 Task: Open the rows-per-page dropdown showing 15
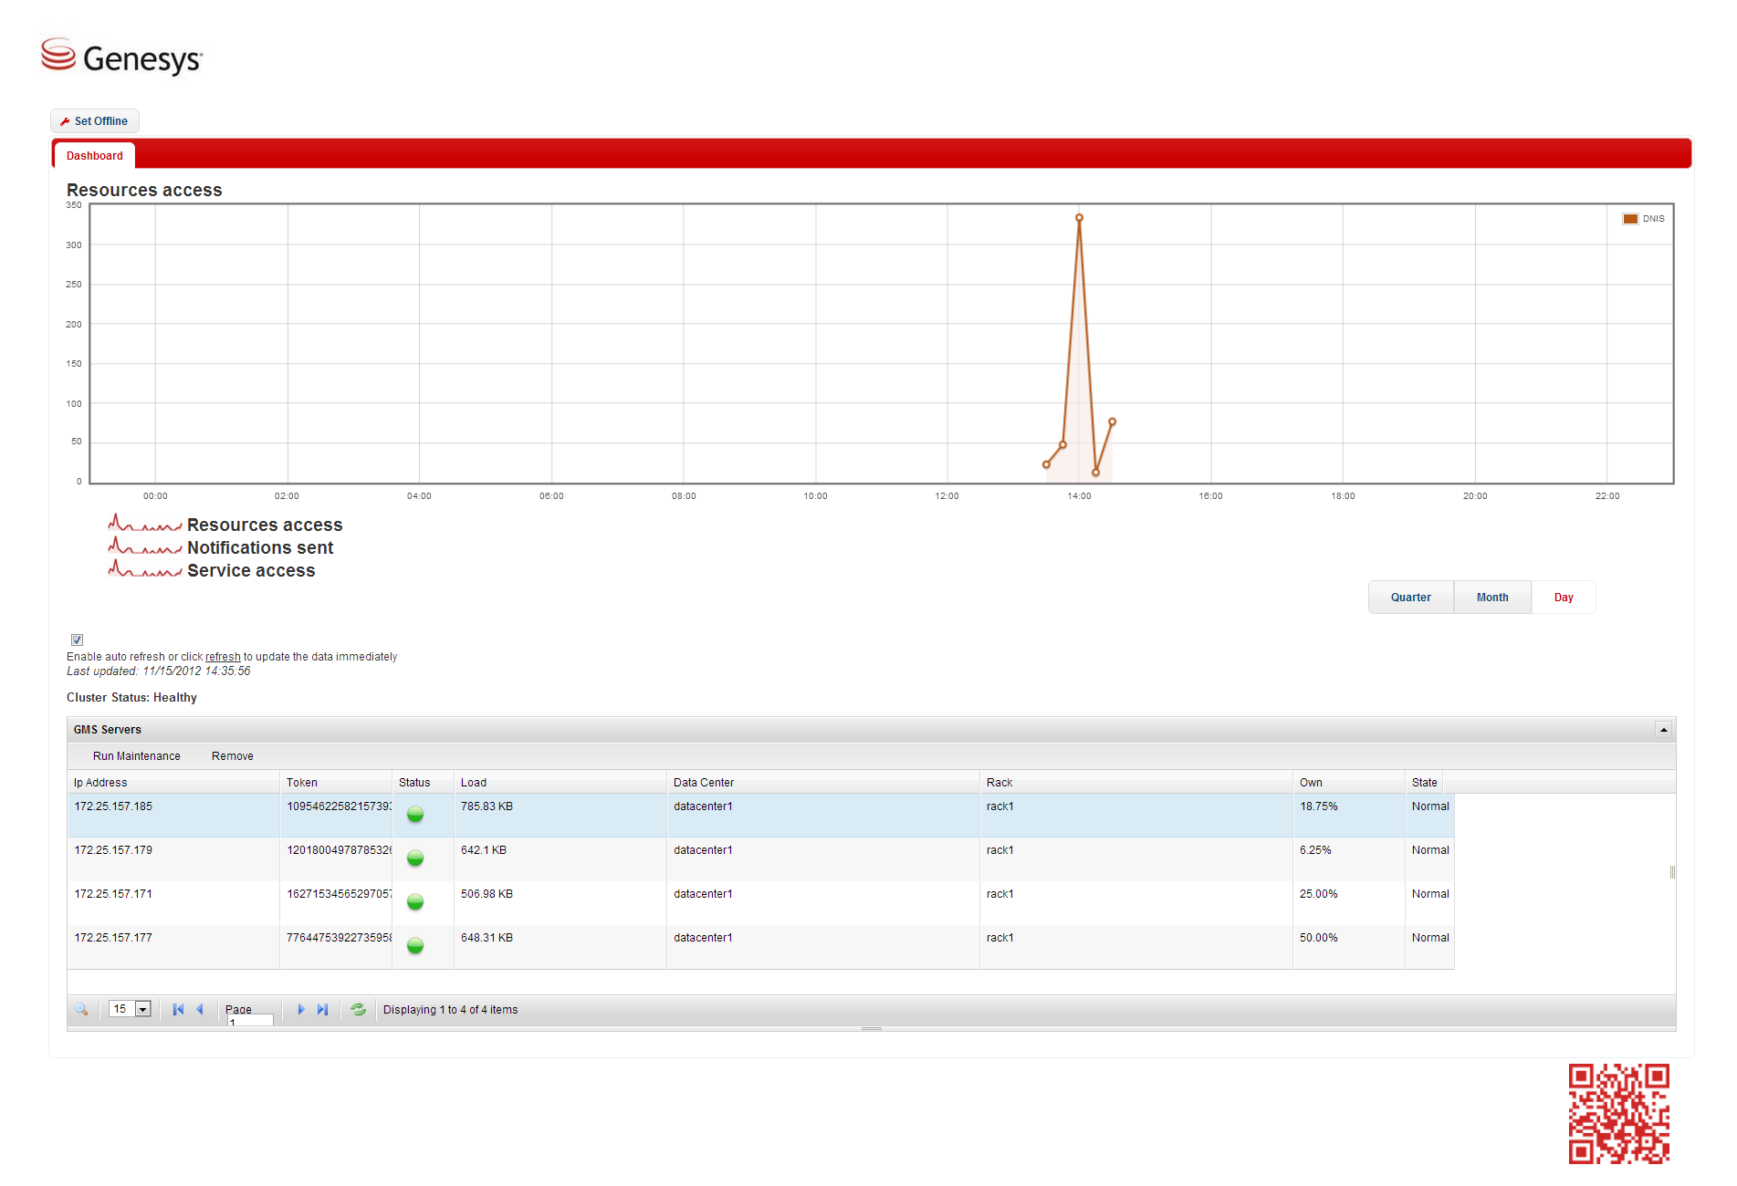142,1009
